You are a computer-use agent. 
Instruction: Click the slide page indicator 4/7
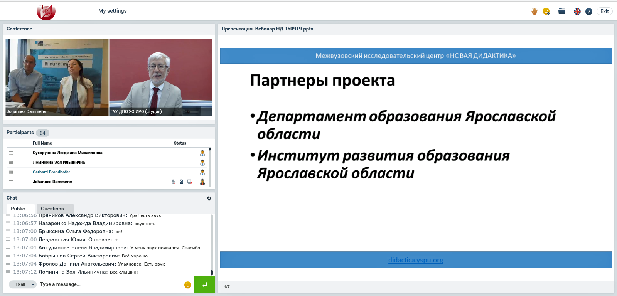(x=227, y=287)
